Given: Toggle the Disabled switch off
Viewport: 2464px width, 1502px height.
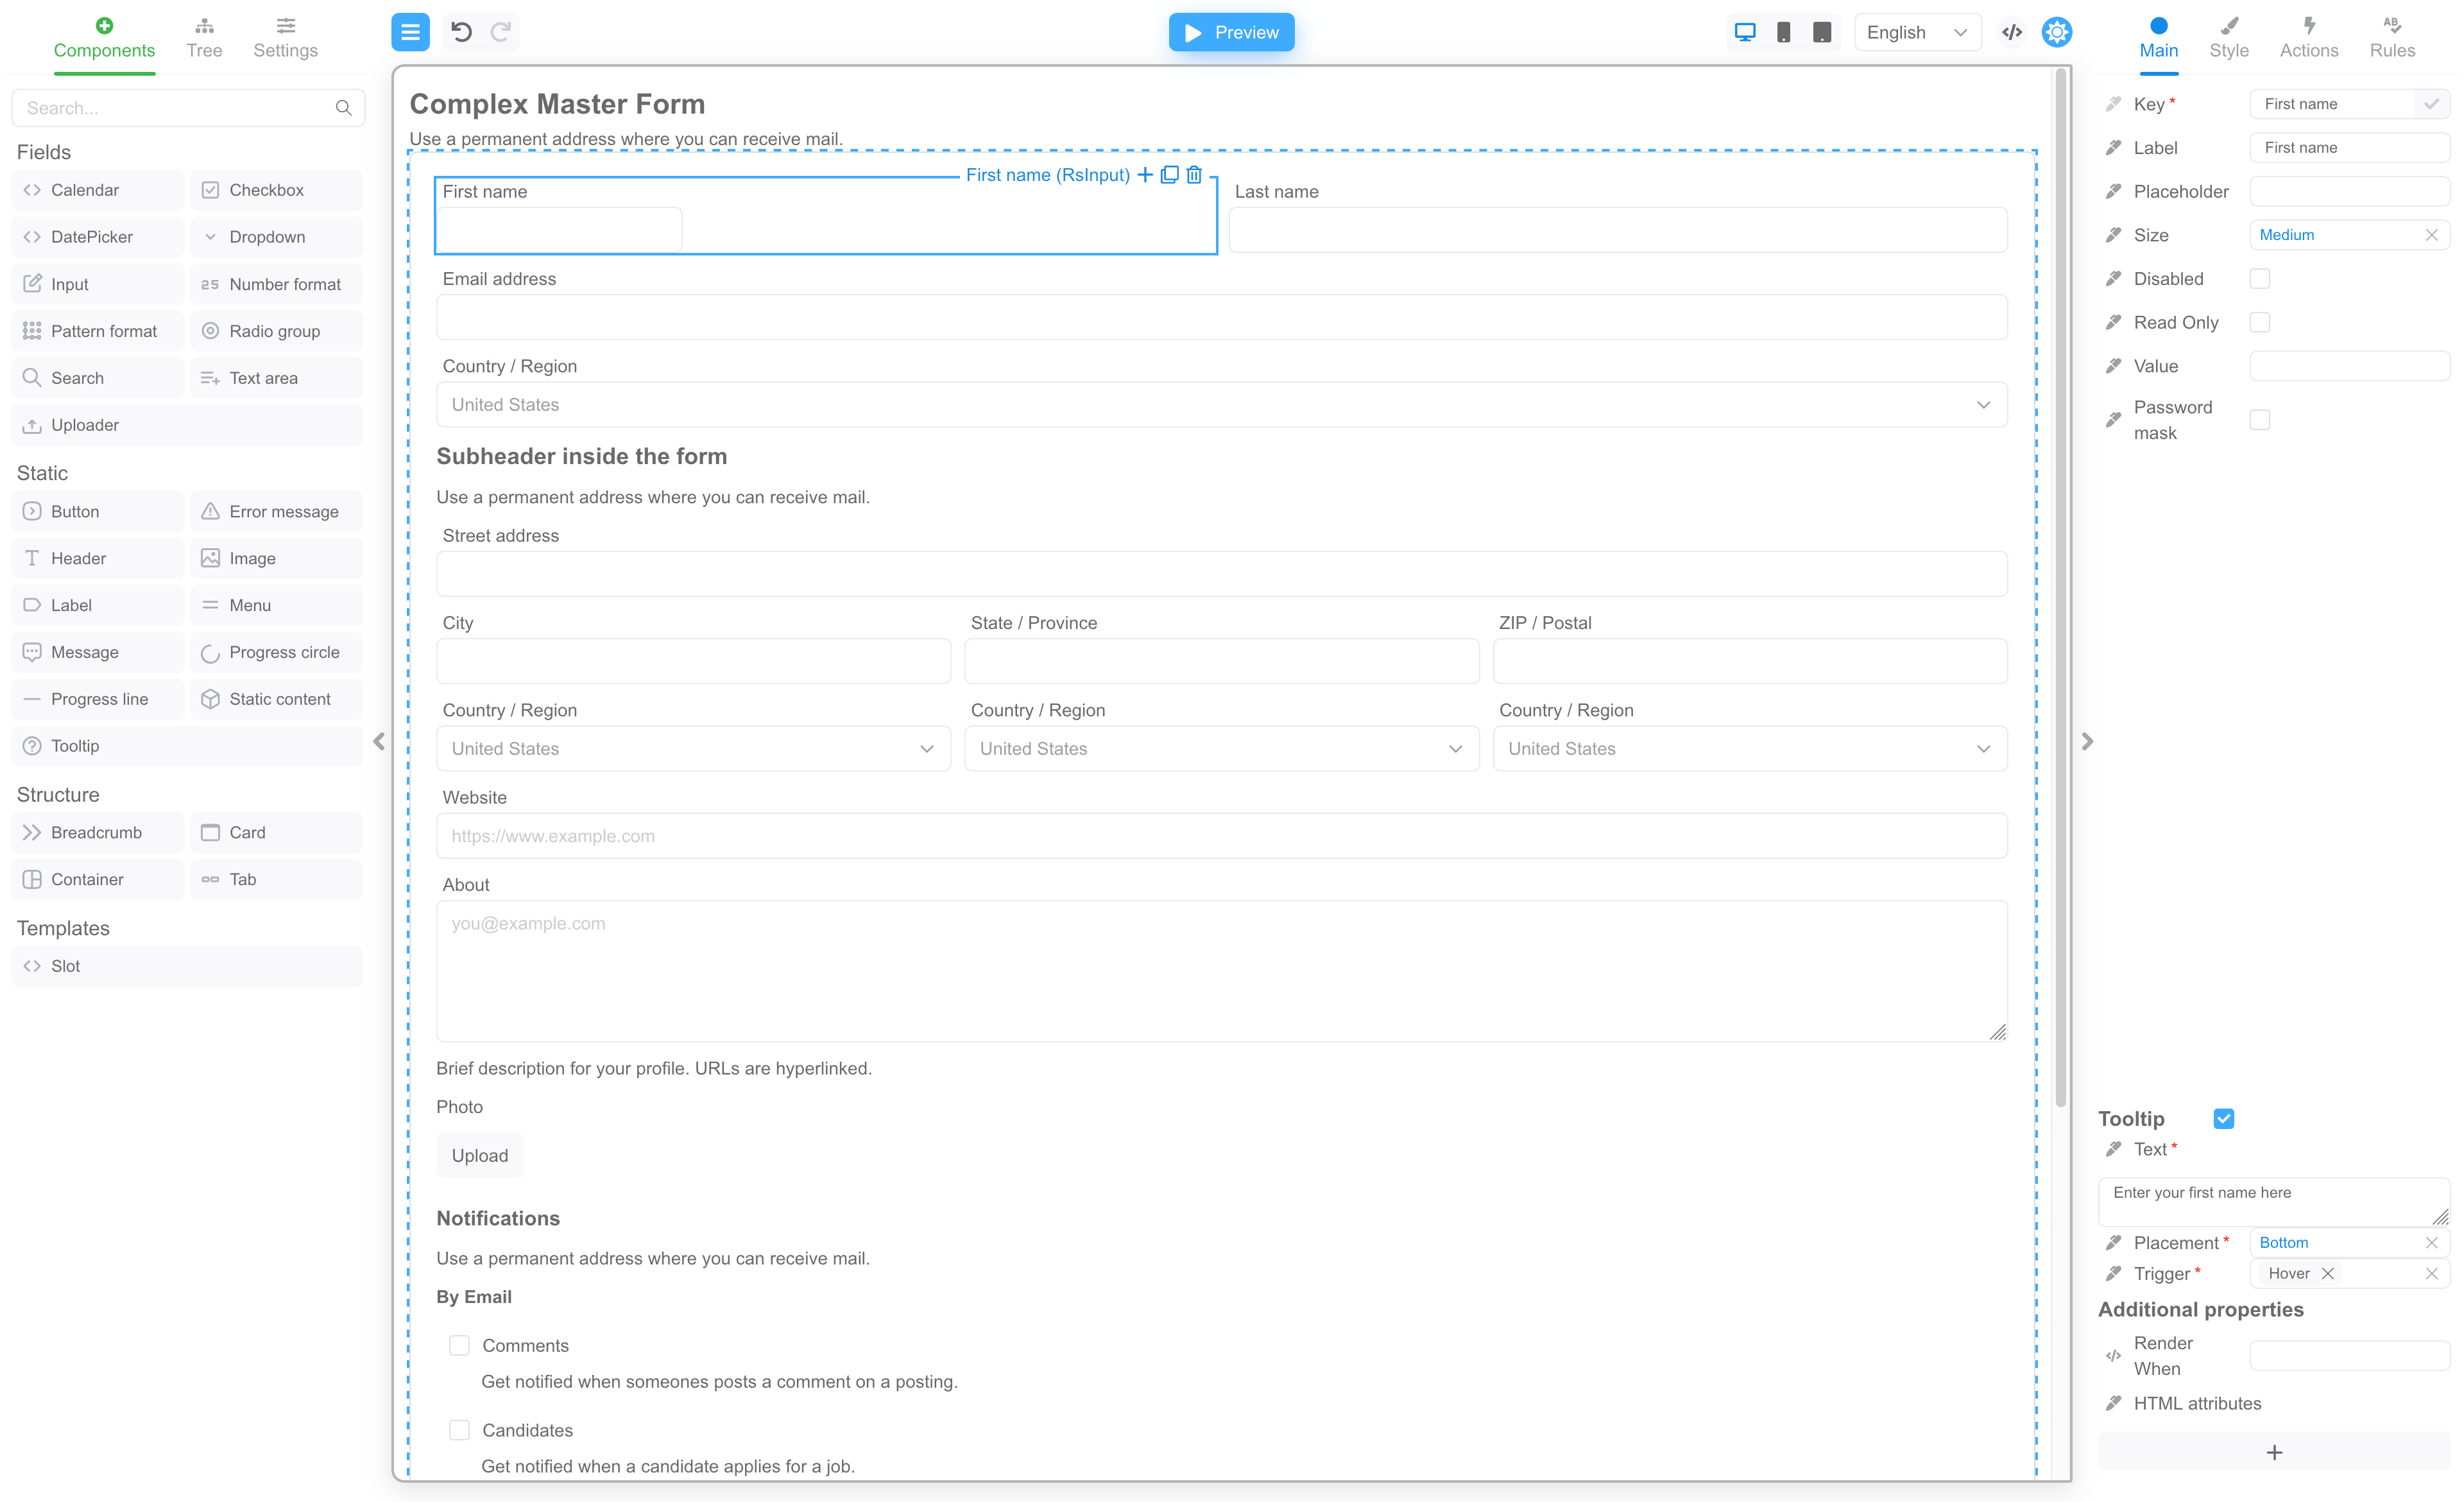Looking at the screenshot, I should pyautogui.click(x=2262, y=278).
